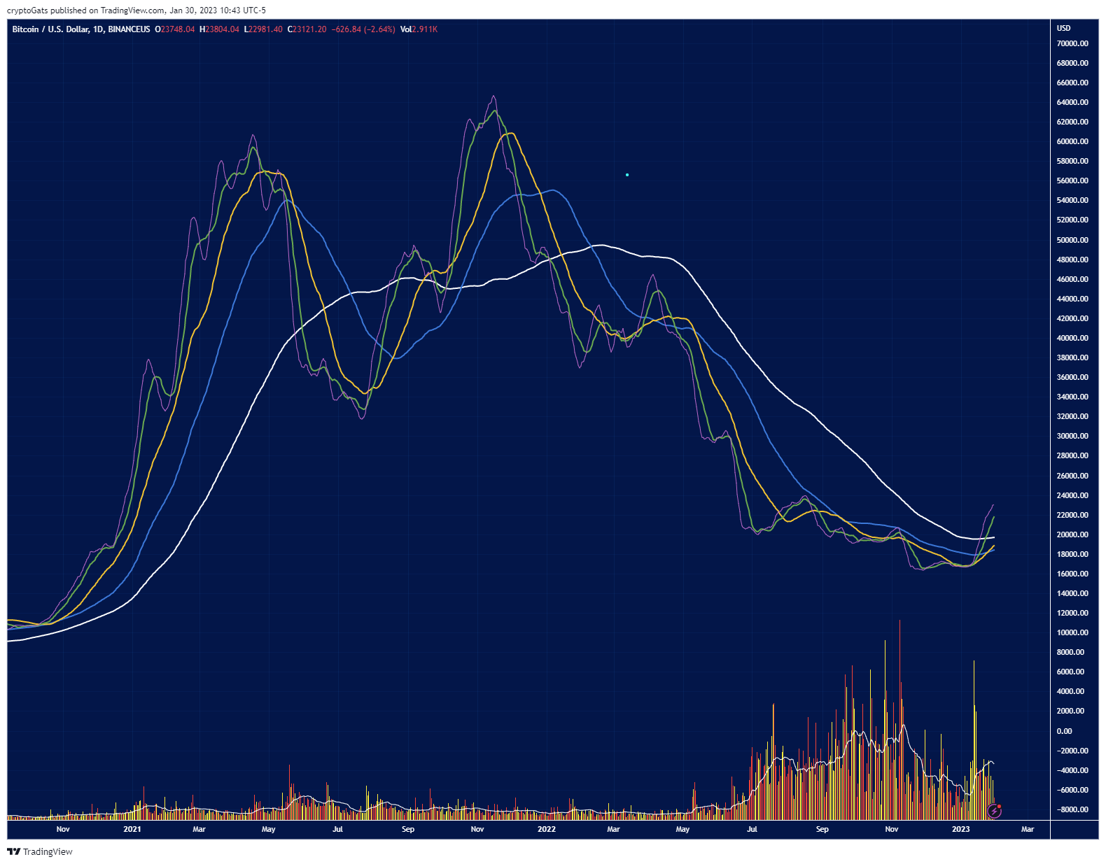Click the negative −4000.00 axis label
The height and width of the screenshot is (864, 1106).
1072,770
